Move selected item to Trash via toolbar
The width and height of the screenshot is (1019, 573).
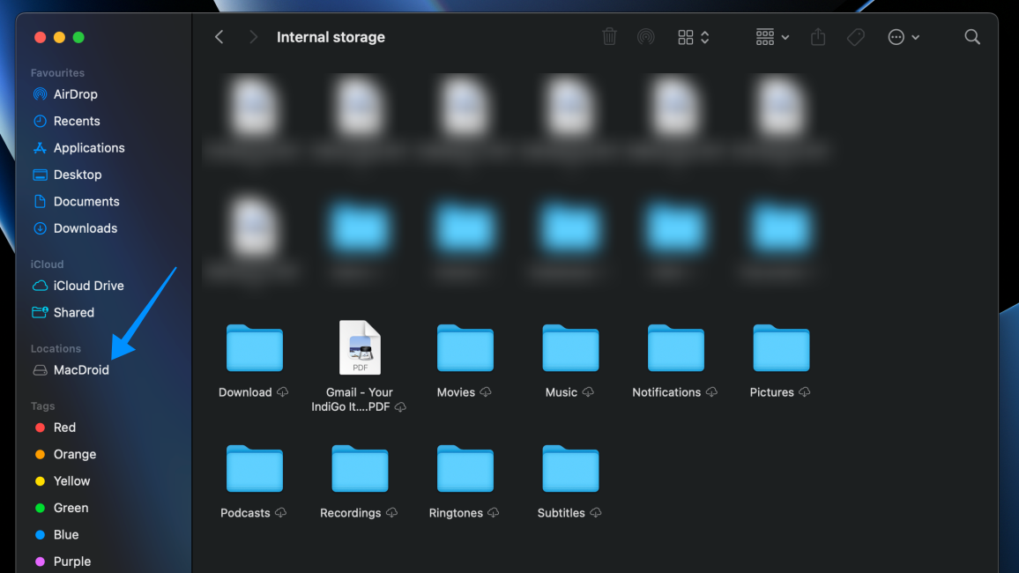[x=609, y=37]
